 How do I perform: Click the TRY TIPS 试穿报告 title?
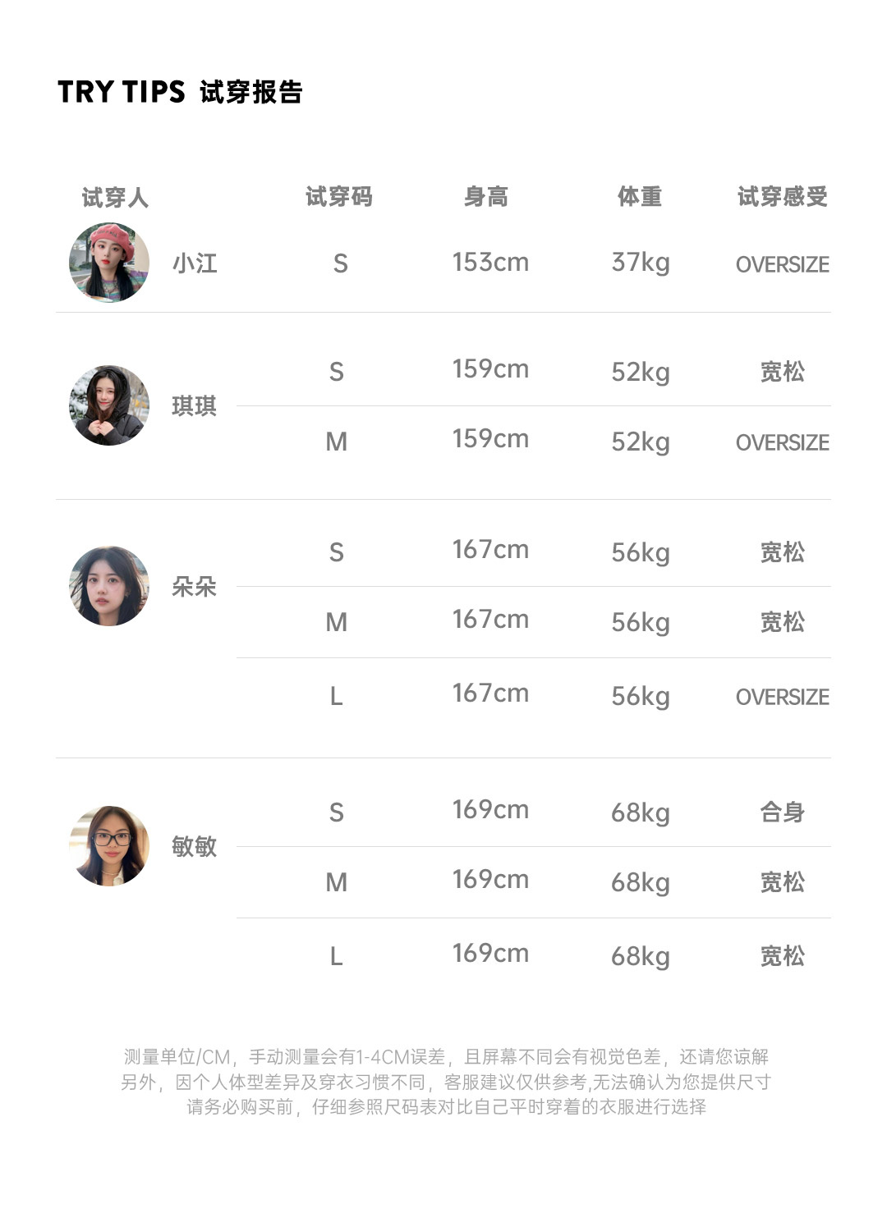click(181, 92)
